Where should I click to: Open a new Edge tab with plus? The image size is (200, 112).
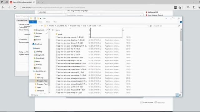coord(38,2)
